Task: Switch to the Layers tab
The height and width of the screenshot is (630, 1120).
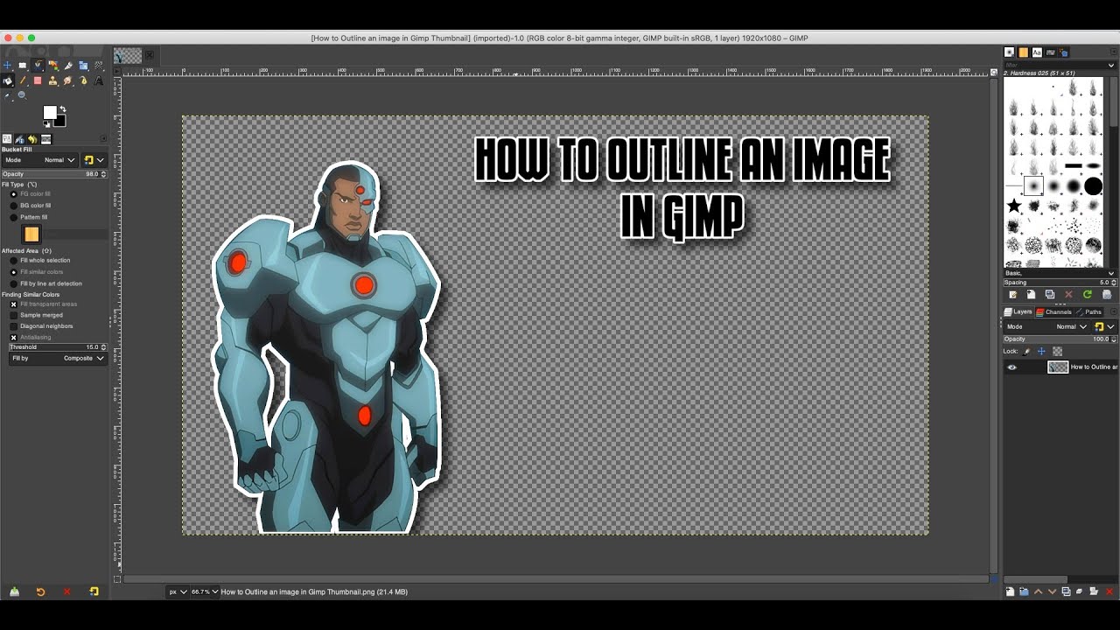Action: point(1018,311)
